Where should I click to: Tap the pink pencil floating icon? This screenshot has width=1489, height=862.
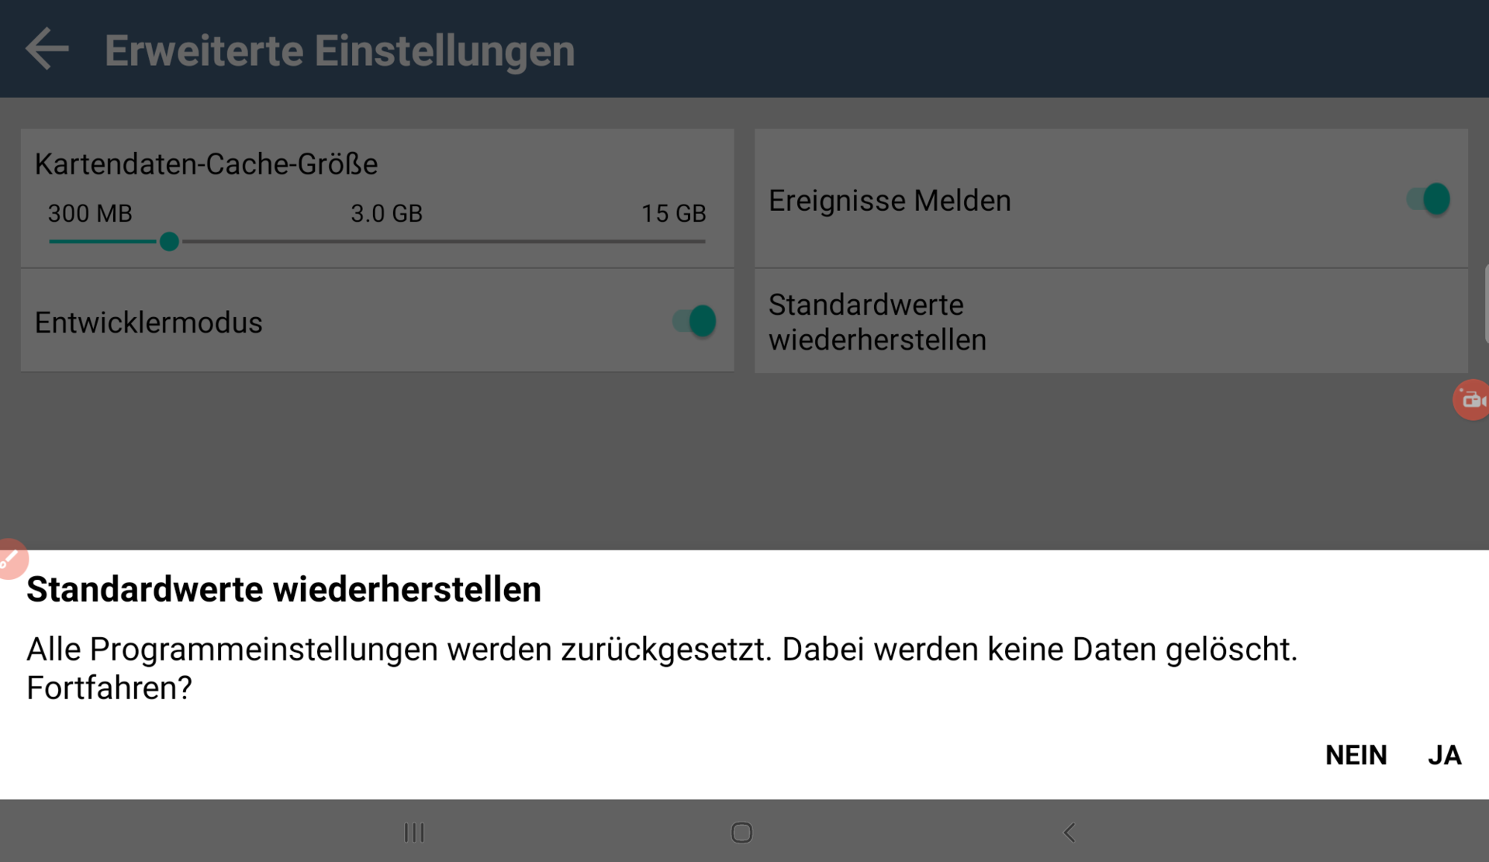point(11,558)
